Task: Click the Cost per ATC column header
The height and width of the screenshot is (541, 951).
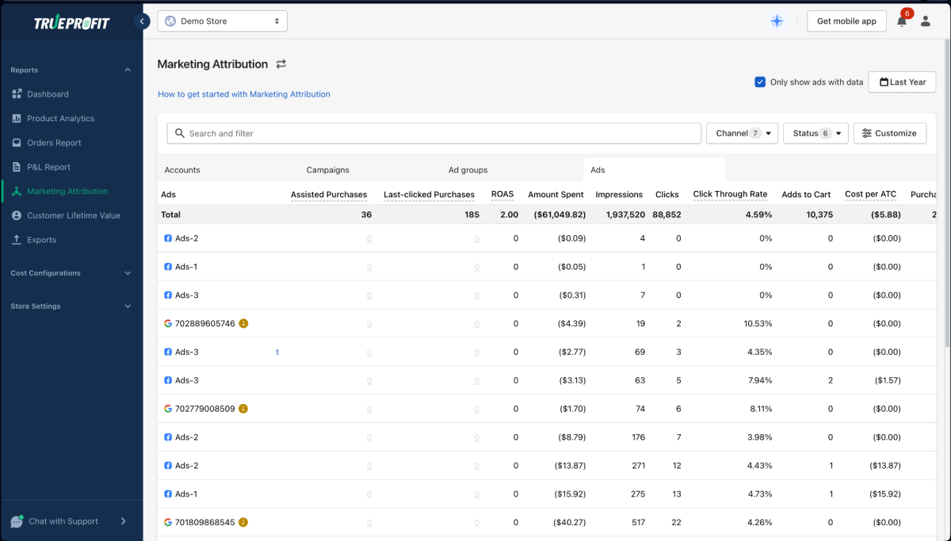Action: tap(870, 194)
